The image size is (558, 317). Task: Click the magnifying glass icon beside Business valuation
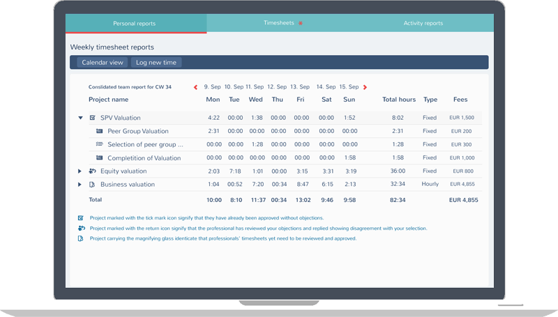click(93, 185)
